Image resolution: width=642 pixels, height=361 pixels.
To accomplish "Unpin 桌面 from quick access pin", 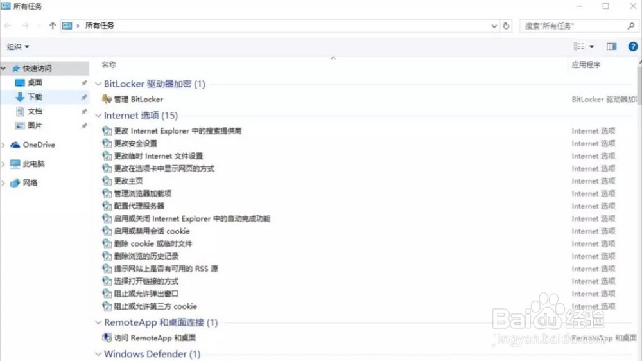I will (x=84, y=83).
